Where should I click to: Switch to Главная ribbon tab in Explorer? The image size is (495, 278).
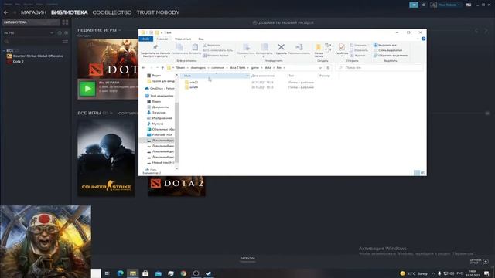click(162, 39)
